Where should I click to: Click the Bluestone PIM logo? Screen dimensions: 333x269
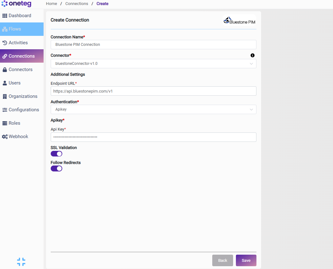click(x=239, y=20)
